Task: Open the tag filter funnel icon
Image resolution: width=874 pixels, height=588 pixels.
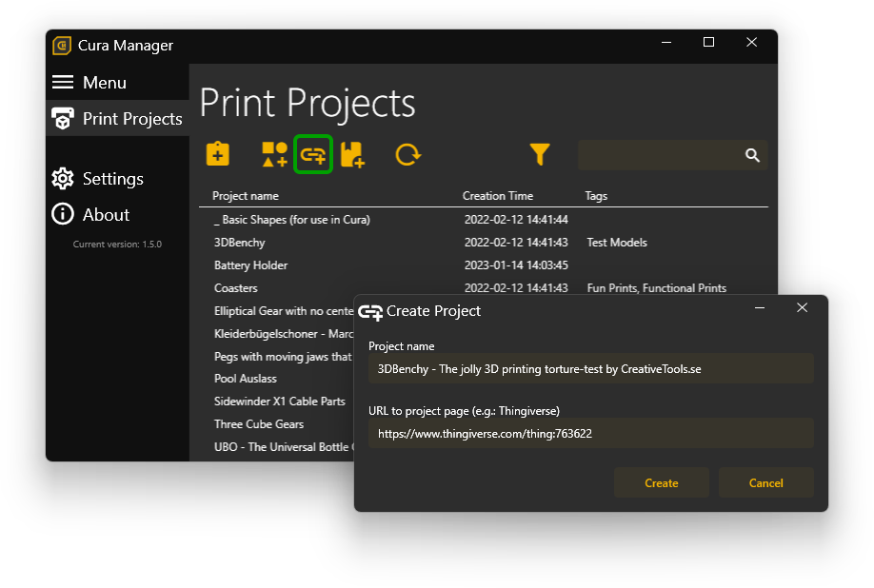Action: 540,154
